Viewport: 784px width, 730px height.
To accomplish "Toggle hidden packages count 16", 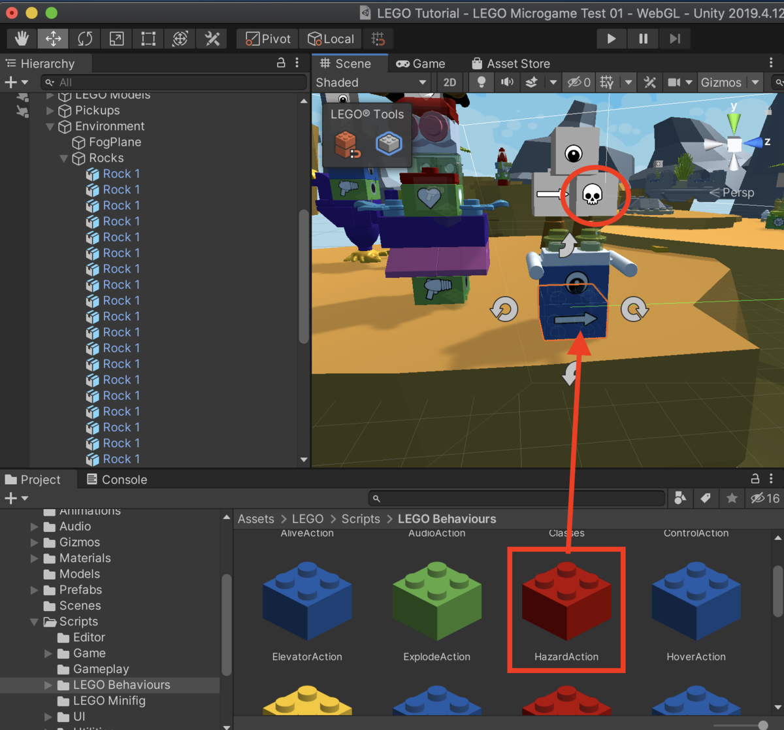I will pyautogui.click(x=764, y=499).
